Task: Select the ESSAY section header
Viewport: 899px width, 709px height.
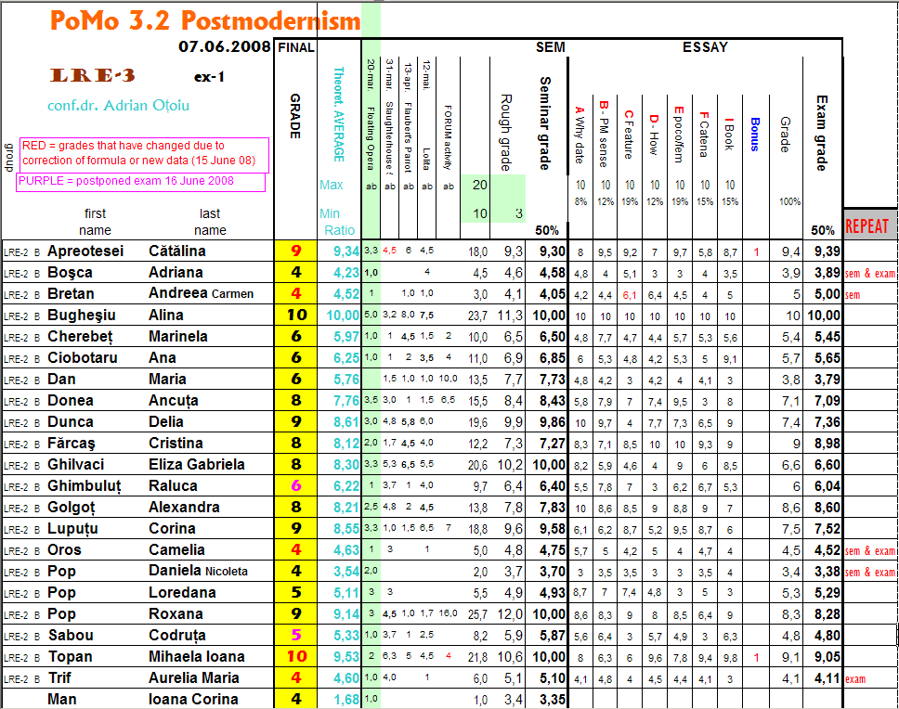Action: point(705,47)
